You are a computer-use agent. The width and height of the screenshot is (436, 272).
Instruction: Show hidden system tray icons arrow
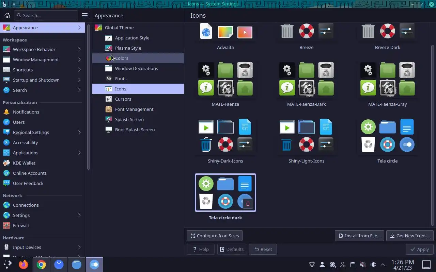click(383, 265)
